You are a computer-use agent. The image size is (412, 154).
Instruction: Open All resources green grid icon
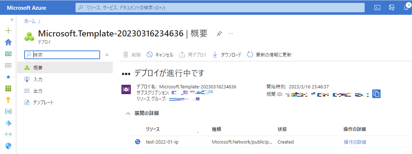[8, 88]
